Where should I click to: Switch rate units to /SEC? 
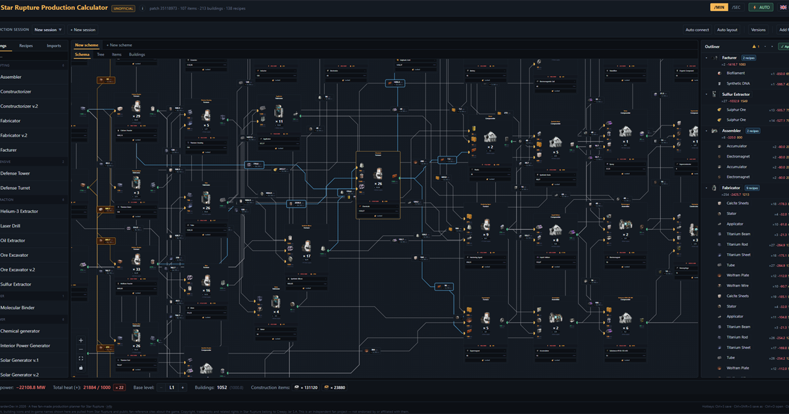click(736, 7)
